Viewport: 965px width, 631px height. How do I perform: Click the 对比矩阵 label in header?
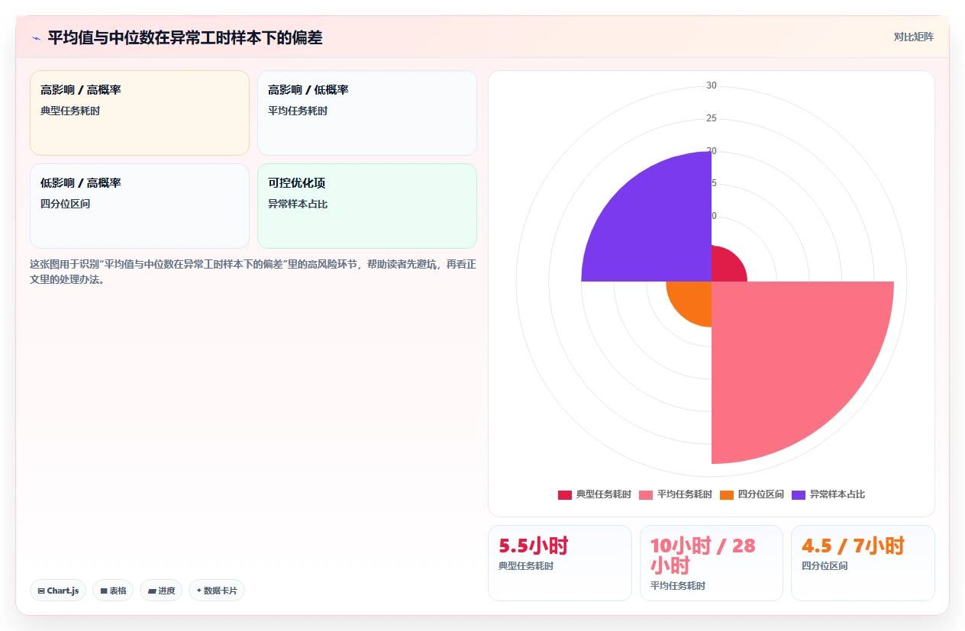[x=913, y=37]
